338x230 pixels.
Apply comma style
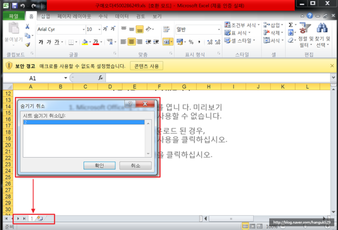click(199, 42)
